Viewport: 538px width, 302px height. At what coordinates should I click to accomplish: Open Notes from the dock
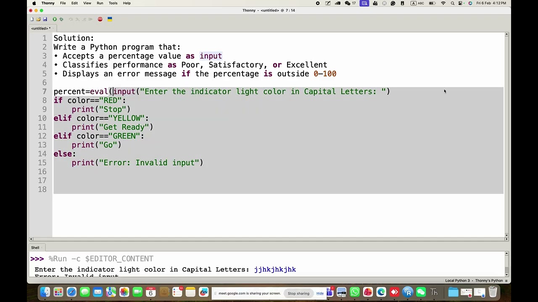pyautogui.click(x=190, y=292)
